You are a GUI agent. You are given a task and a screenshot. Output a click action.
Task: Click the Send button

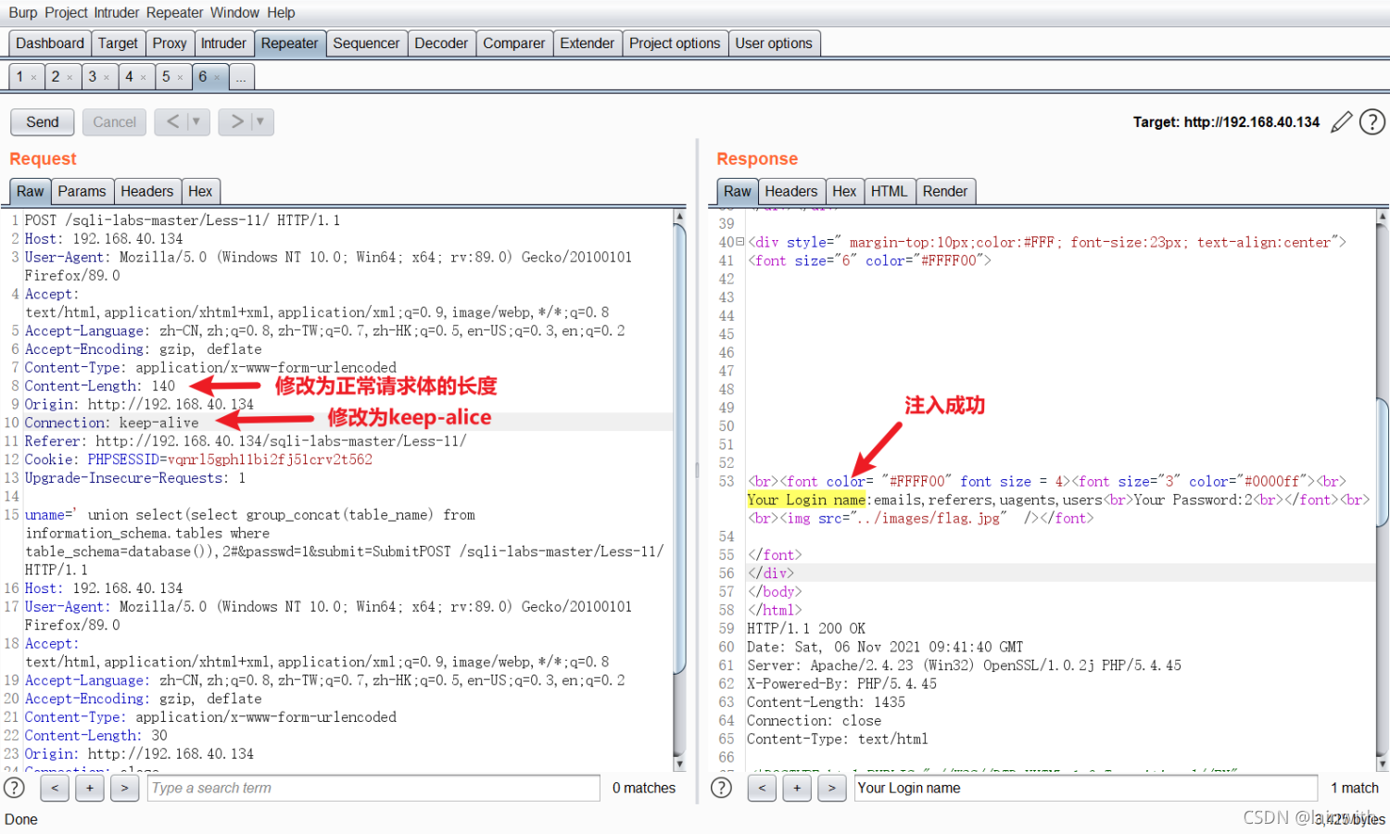pyautogui.click(x=43, y=121)
